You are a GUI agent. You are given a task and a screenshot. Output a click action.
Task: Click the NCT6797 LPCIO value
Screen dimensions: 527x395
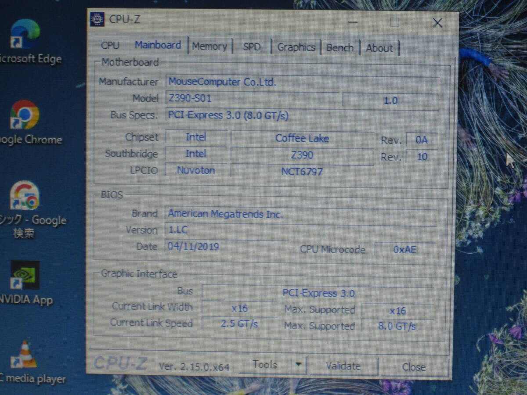[x=302, y=172]
